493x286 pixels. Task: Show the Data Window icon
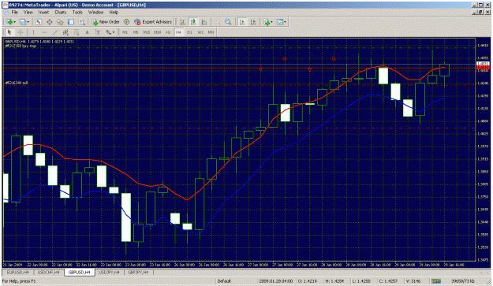tap(50, 22)
